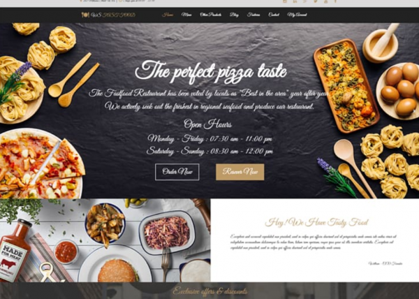Open the Facebook social icon in top bar
The height and width of the screenshot is (299, 419).
click(336, 1)
